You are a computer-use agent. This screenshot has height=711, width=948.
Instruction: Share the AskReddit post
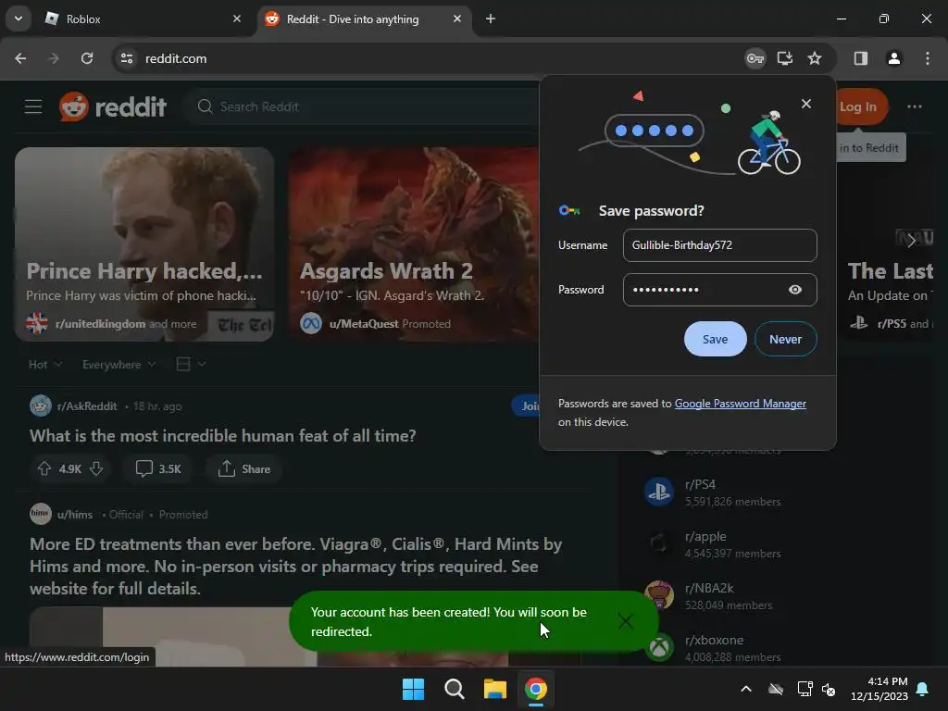click(243, 469)
